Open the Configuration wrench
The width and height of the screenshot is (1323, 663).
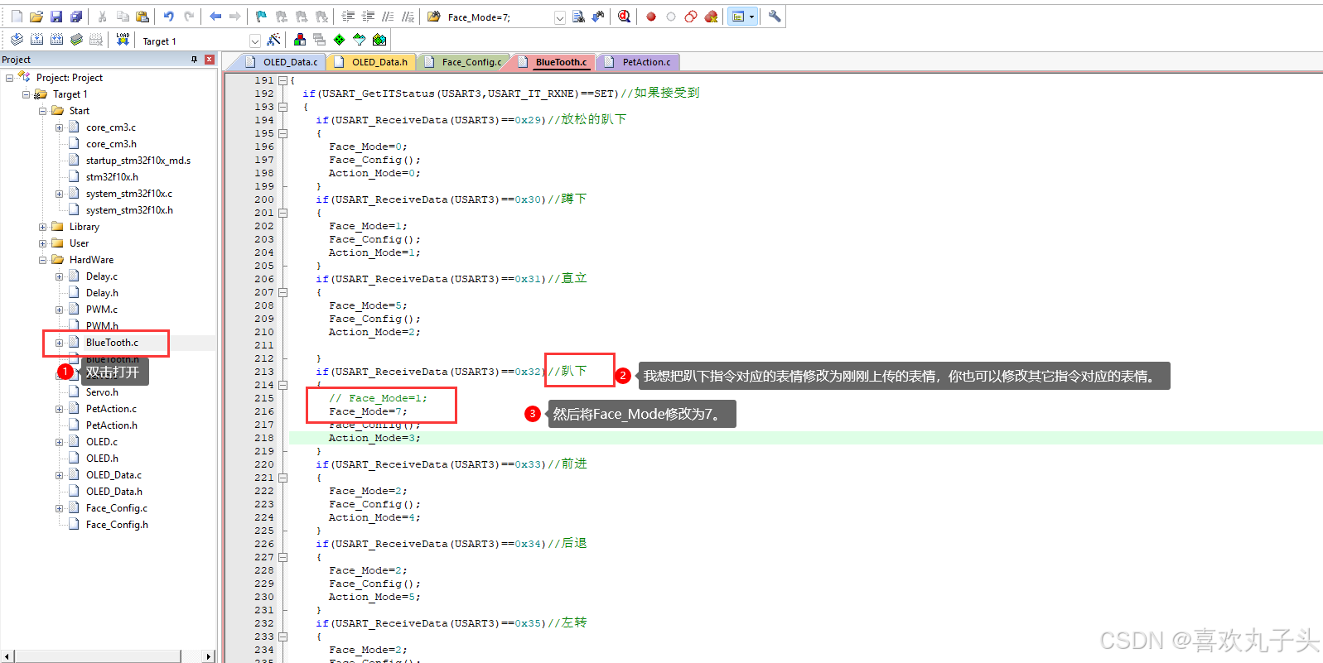[775, 17]
